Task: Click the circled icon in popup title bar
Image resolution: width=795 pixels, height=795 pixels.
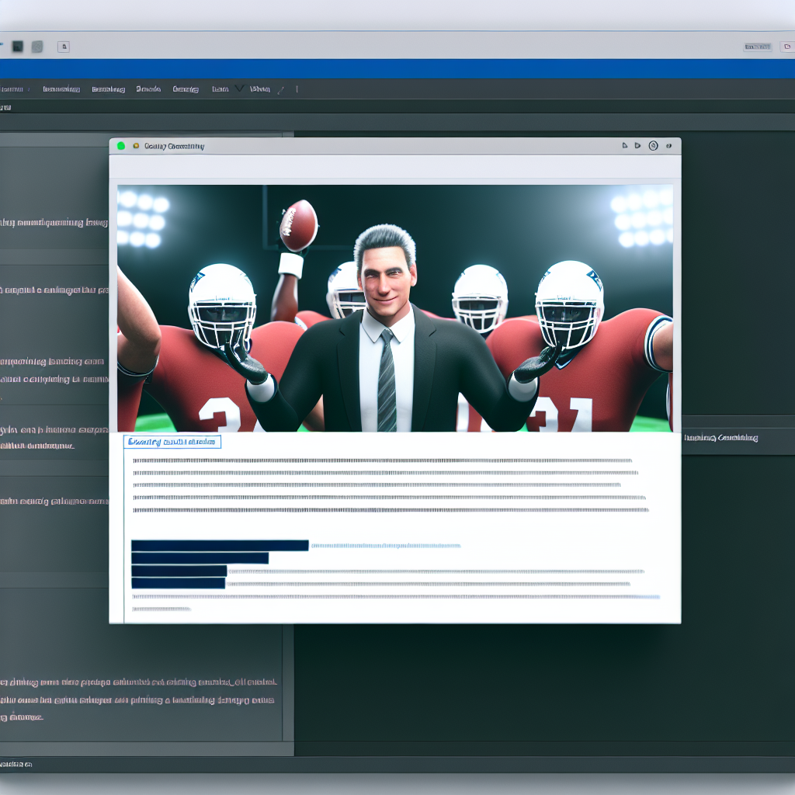Action: (x=653, y=145)
